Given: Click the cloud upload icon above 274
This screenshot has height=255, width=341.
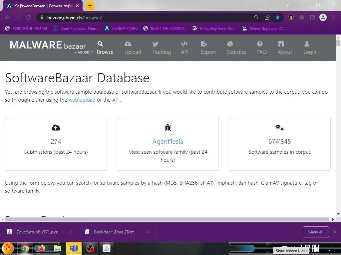Looking at the screenshot, I should tap(56, 128).
